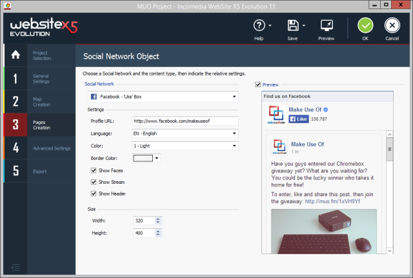The height and width of the screenshot is (278, 413).
Task: Open Export step
Action: pos(40,172)
